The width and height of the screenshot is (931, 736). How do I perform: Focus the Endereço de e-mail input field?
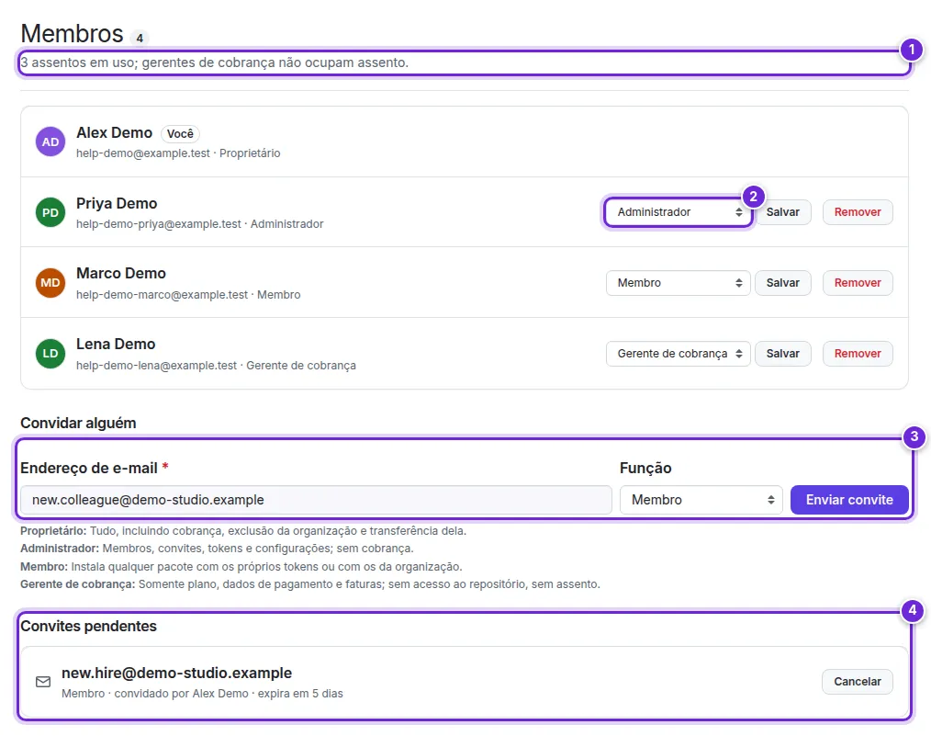coord(316,500)
